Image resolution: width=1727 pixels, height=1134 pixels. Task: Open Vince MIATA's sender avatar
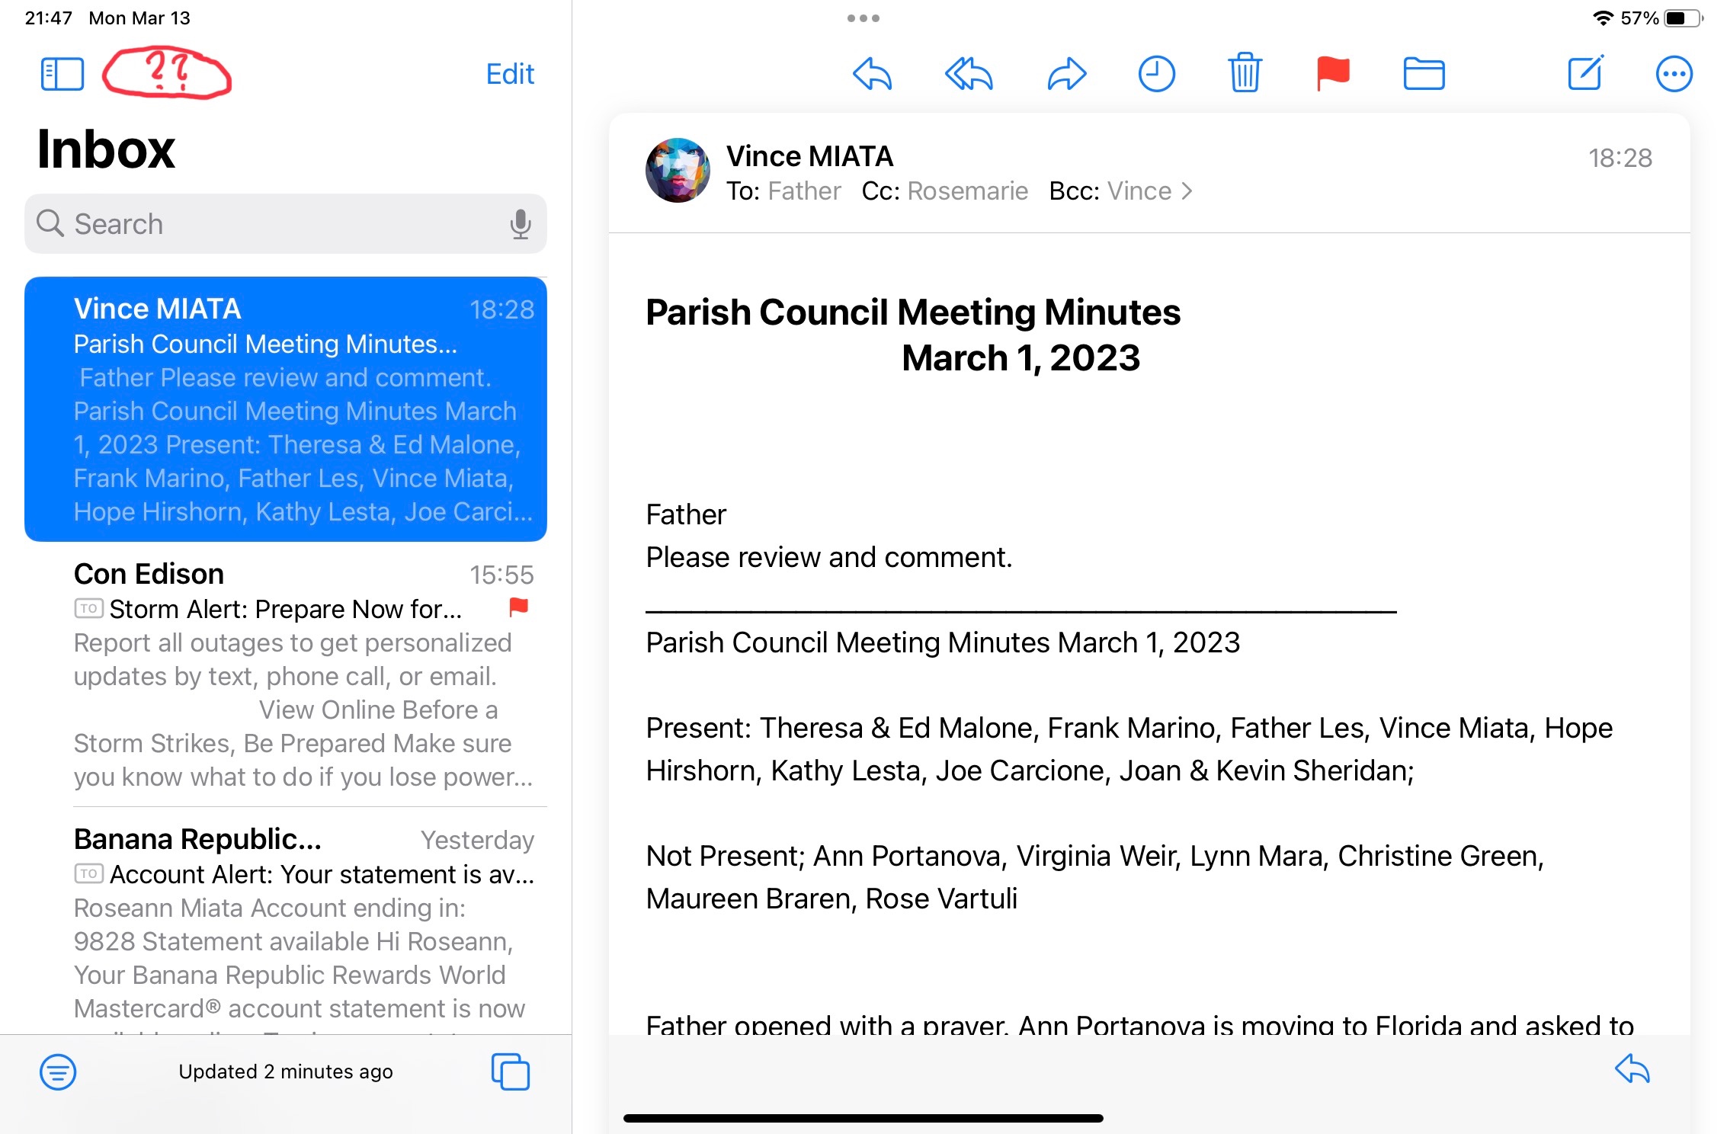678,170
